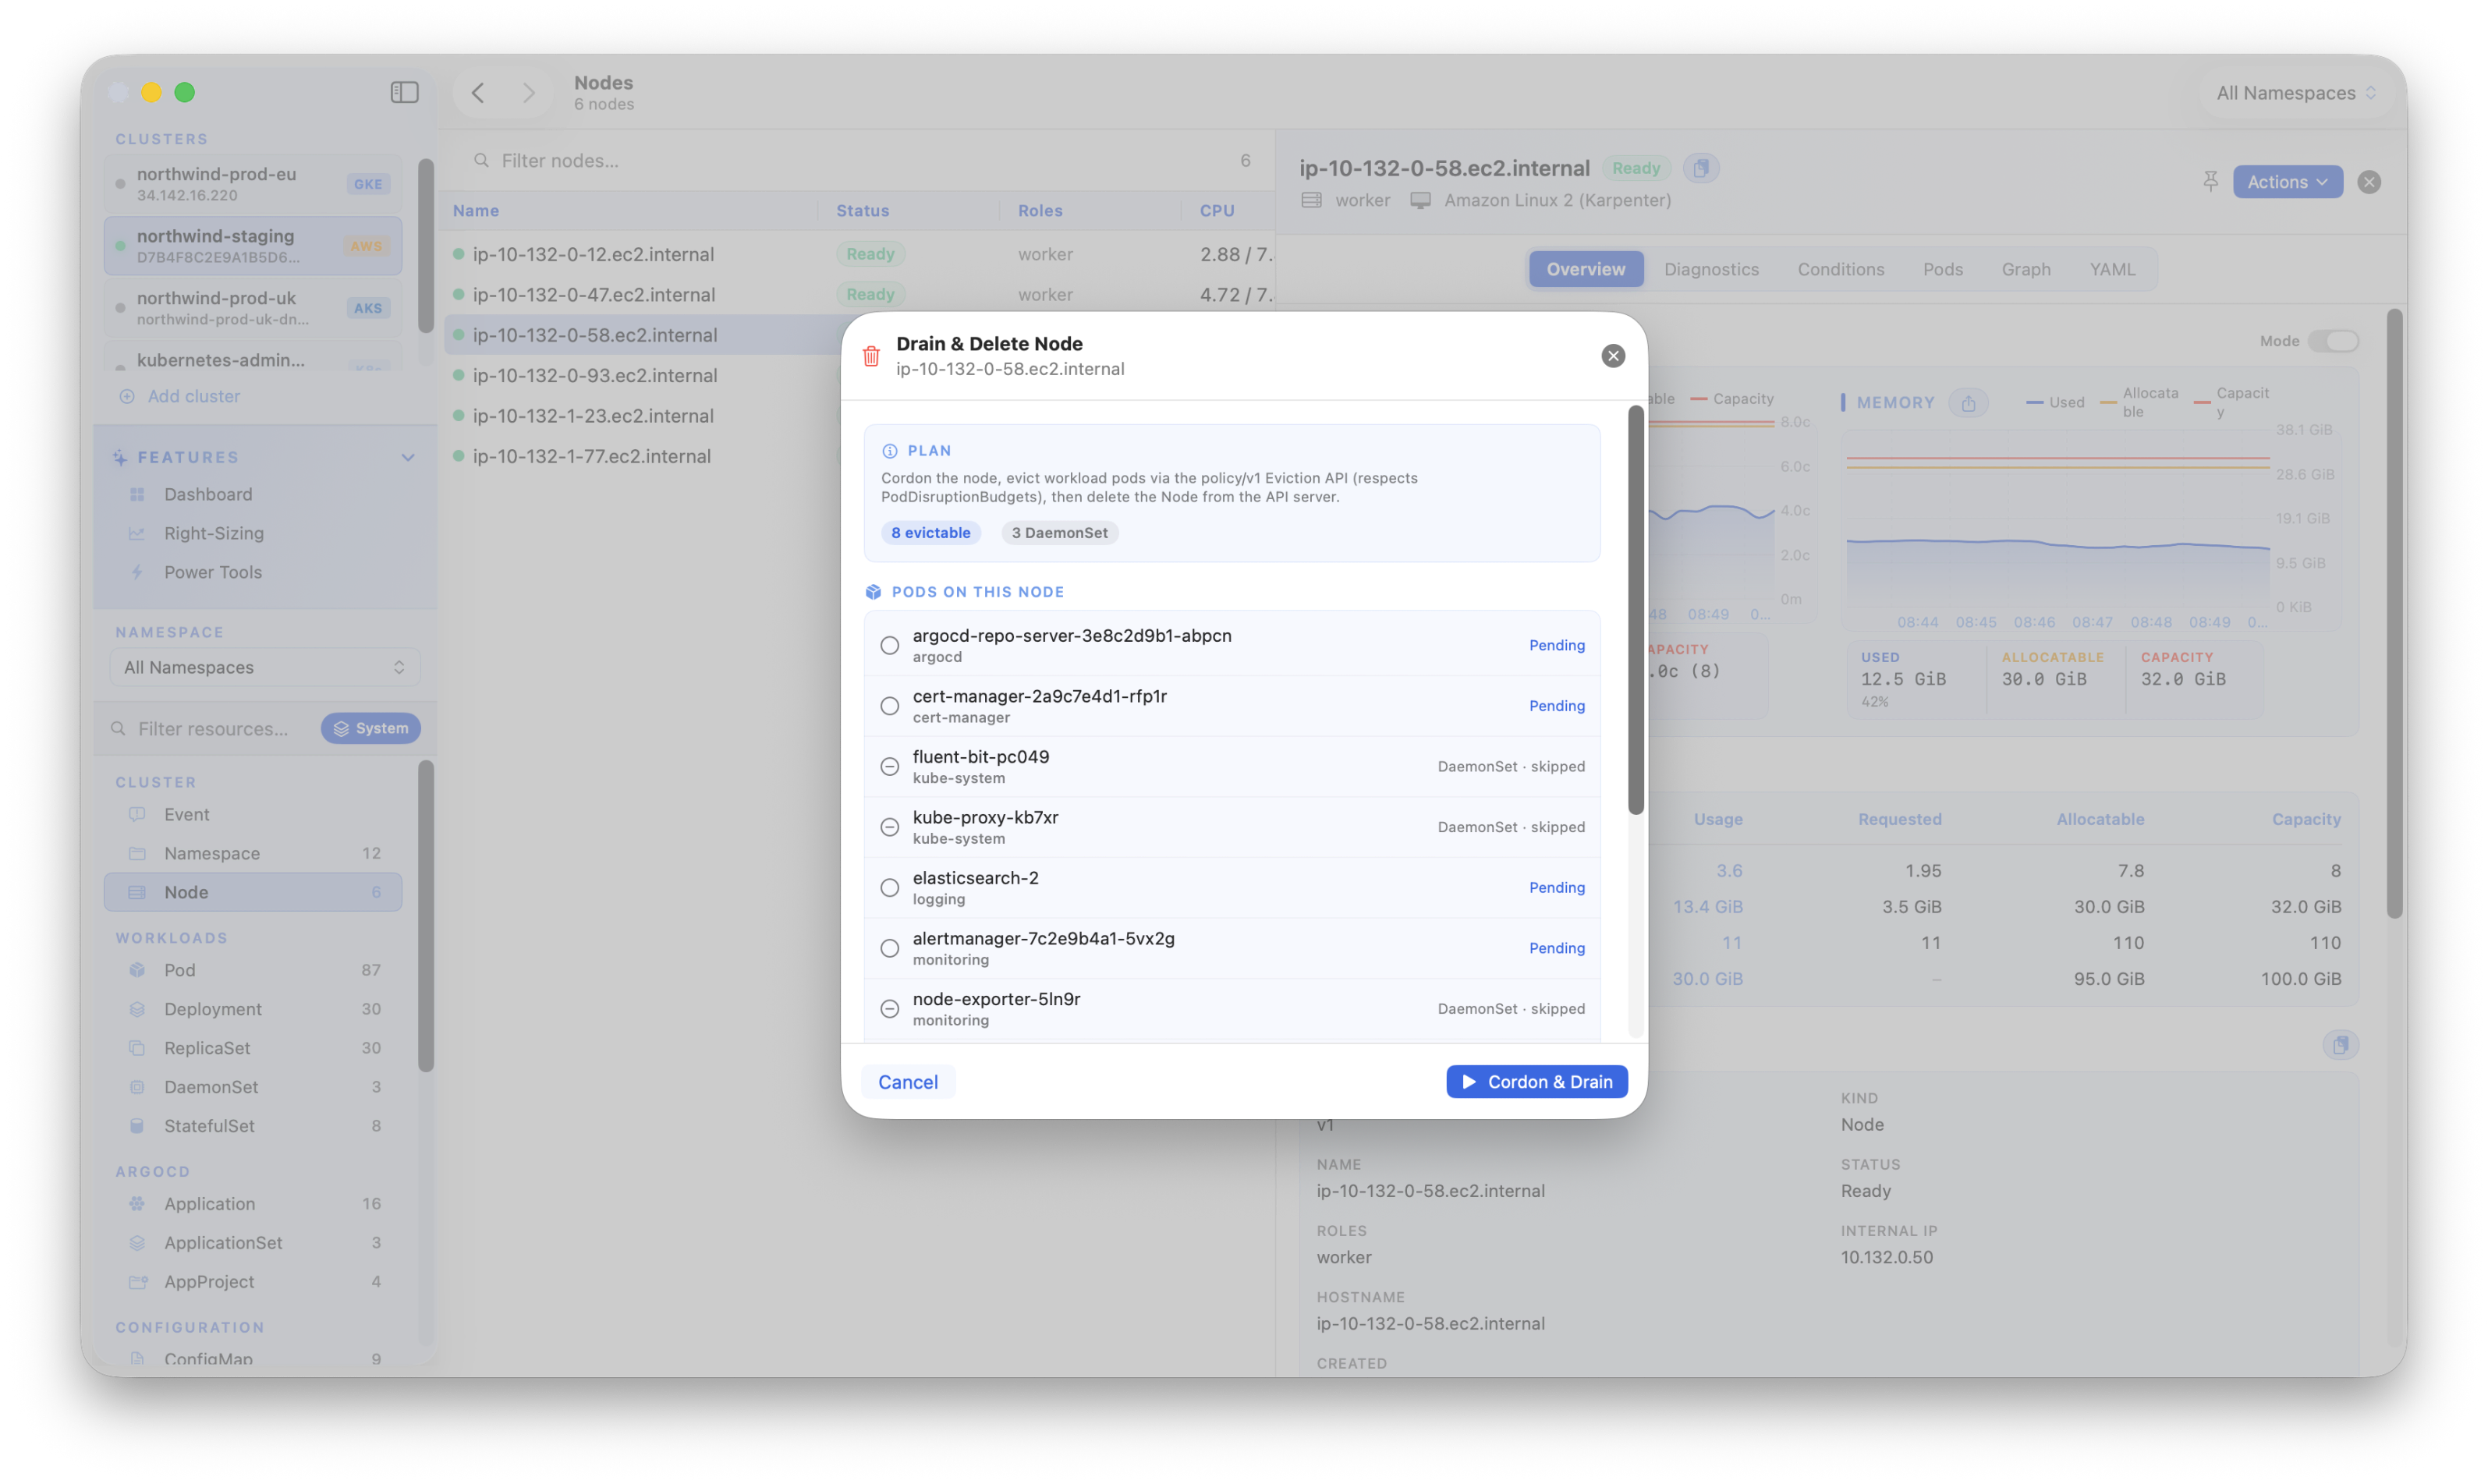The height and width of the screenshot is (1484, 2488).
Task: Click the Pods On This Node cube icon
Action: [x=873, y=592]
